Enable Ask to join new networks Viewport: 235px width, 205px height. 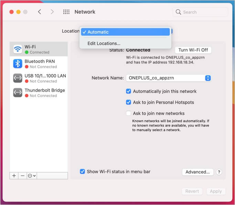click(128, 113)
